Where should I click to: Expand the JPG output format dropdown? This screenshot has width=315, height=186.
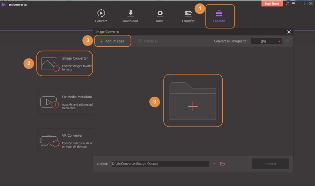coord(266,41)
